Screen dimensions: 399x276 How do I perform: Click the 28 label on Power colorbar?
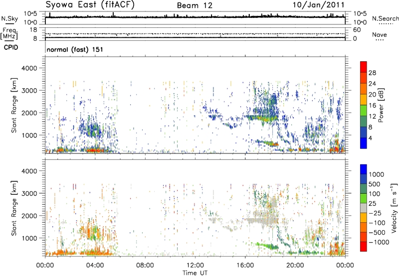tap(372, 73)
